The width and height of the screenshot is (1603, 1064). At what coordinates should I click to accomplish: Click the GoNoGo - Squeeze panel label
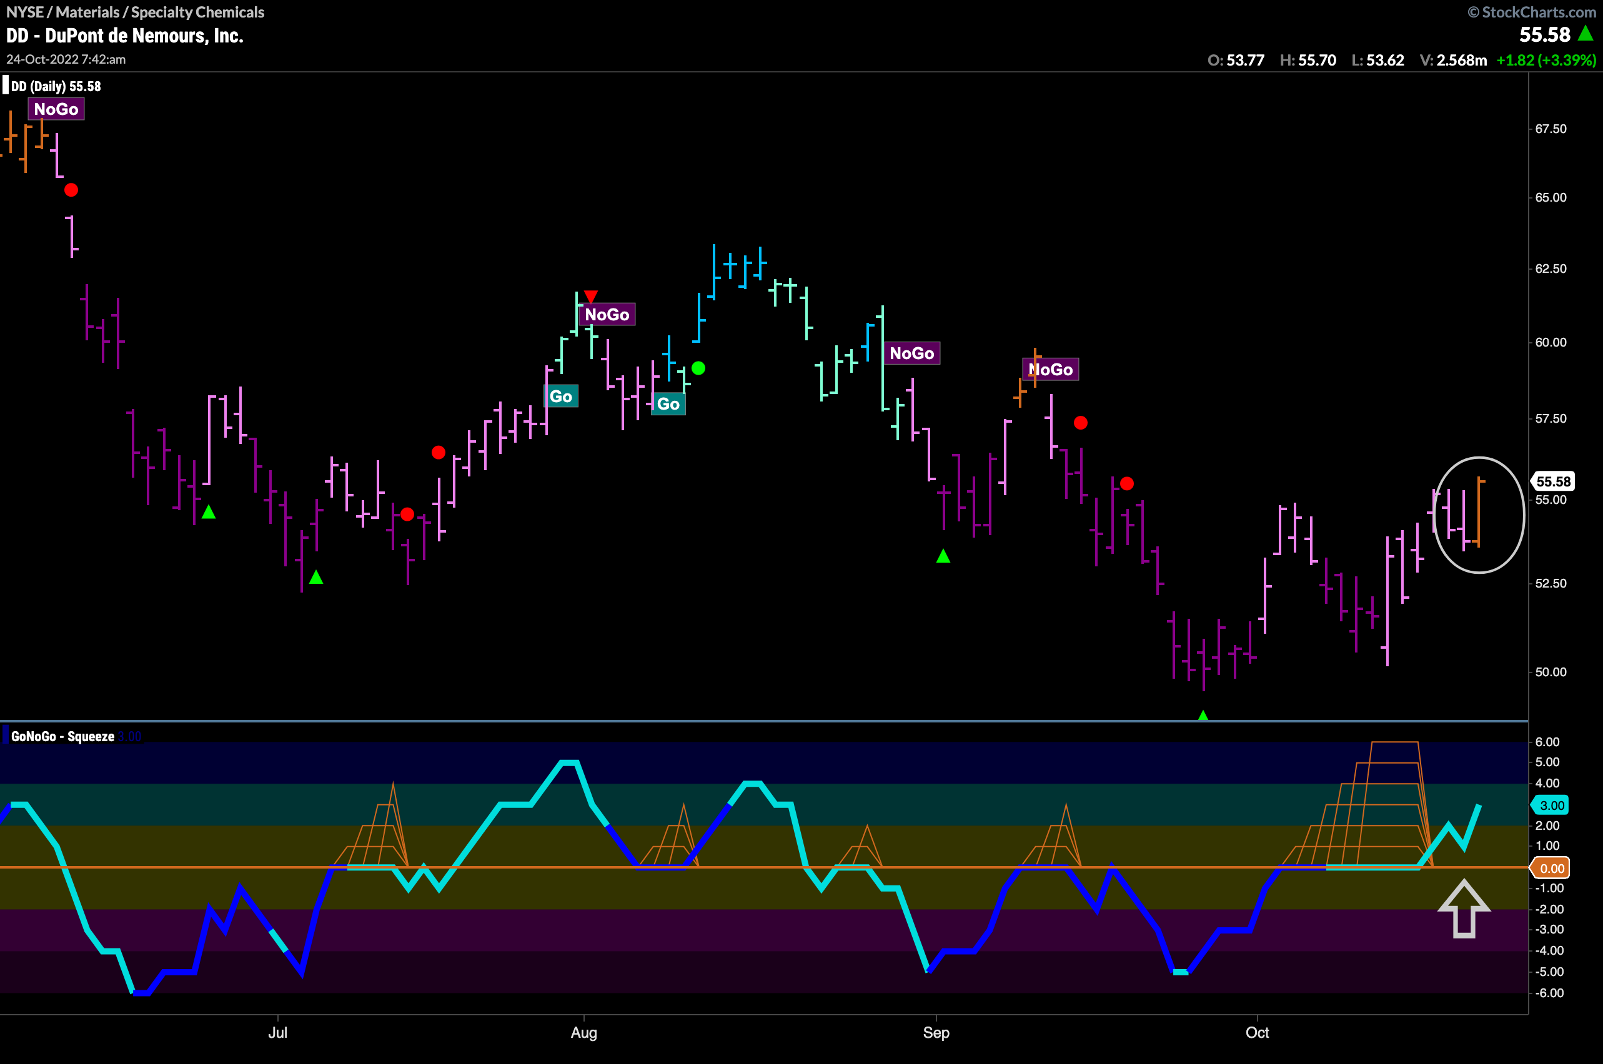coord(62,736)
